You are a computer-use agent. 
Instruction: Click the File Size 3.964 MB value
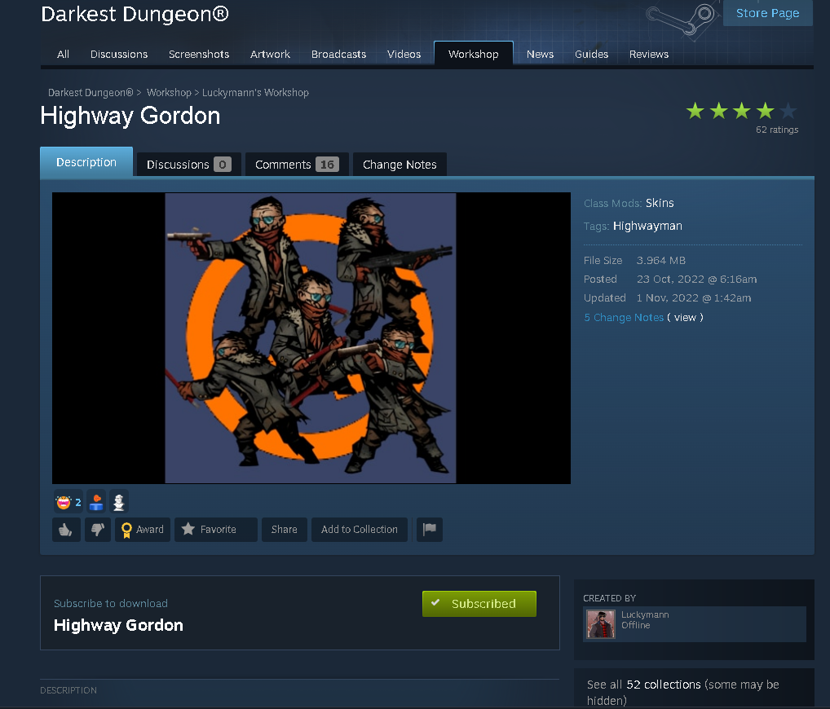pyautogui.click(x=660, y=260)
